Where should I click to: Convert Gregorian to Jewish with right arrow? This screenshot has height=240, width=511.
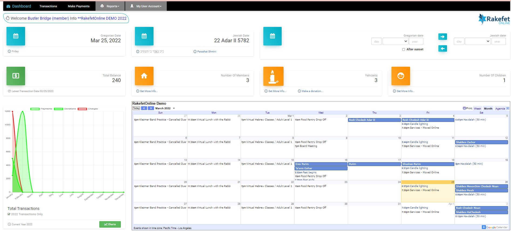coord(442,37)
